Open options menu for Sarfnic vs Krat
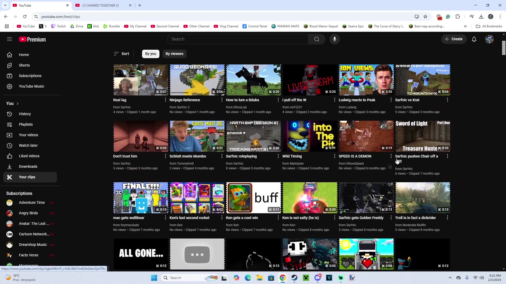This screenshot has width=506, height=284. coord(447,100)
